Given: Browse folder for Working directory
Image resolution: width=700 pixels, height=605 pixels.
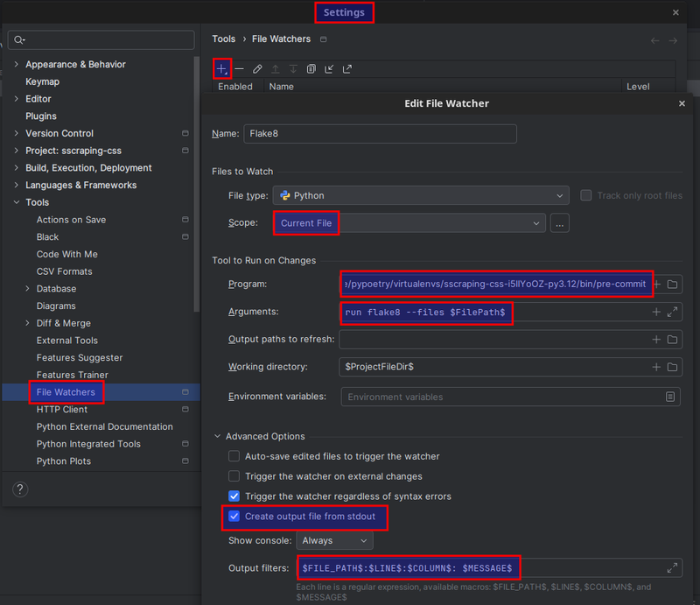Looking at the screenshot, I should pyautogui.click(x=672, y=367).
